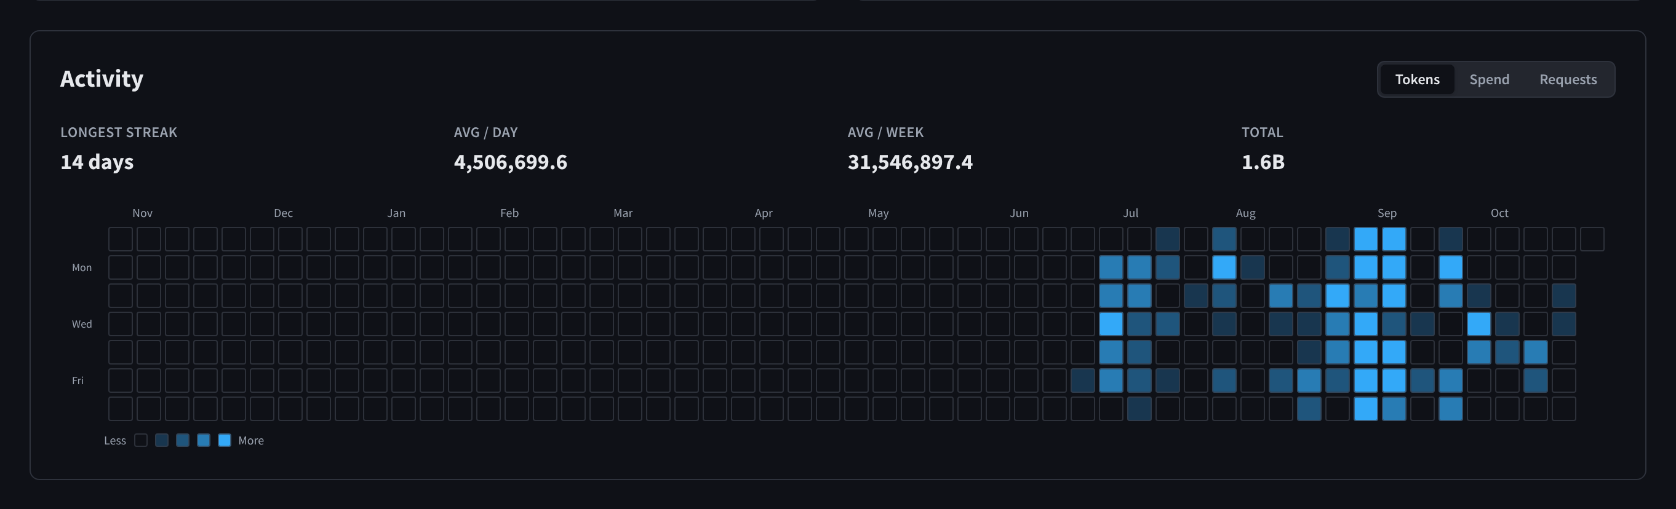Click the Feb month label
Viewport: 1676px width, 509px height.
pos(509,213)
